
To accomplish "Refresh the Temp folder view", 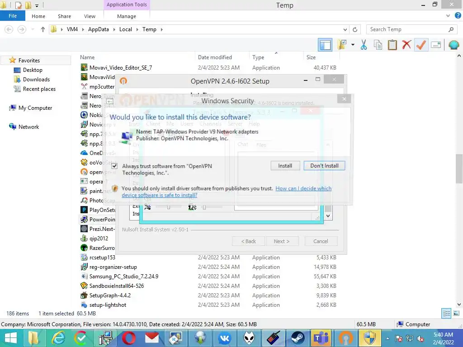I will [355, 29].
